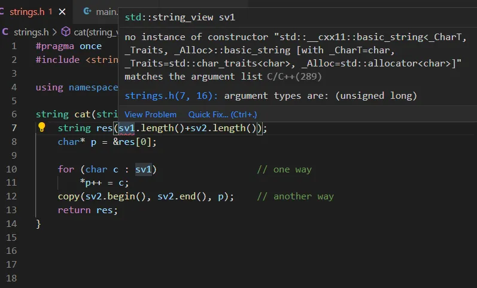Click line number 7 in gutter
477x288 pixels.
click(x=14, y=128)
